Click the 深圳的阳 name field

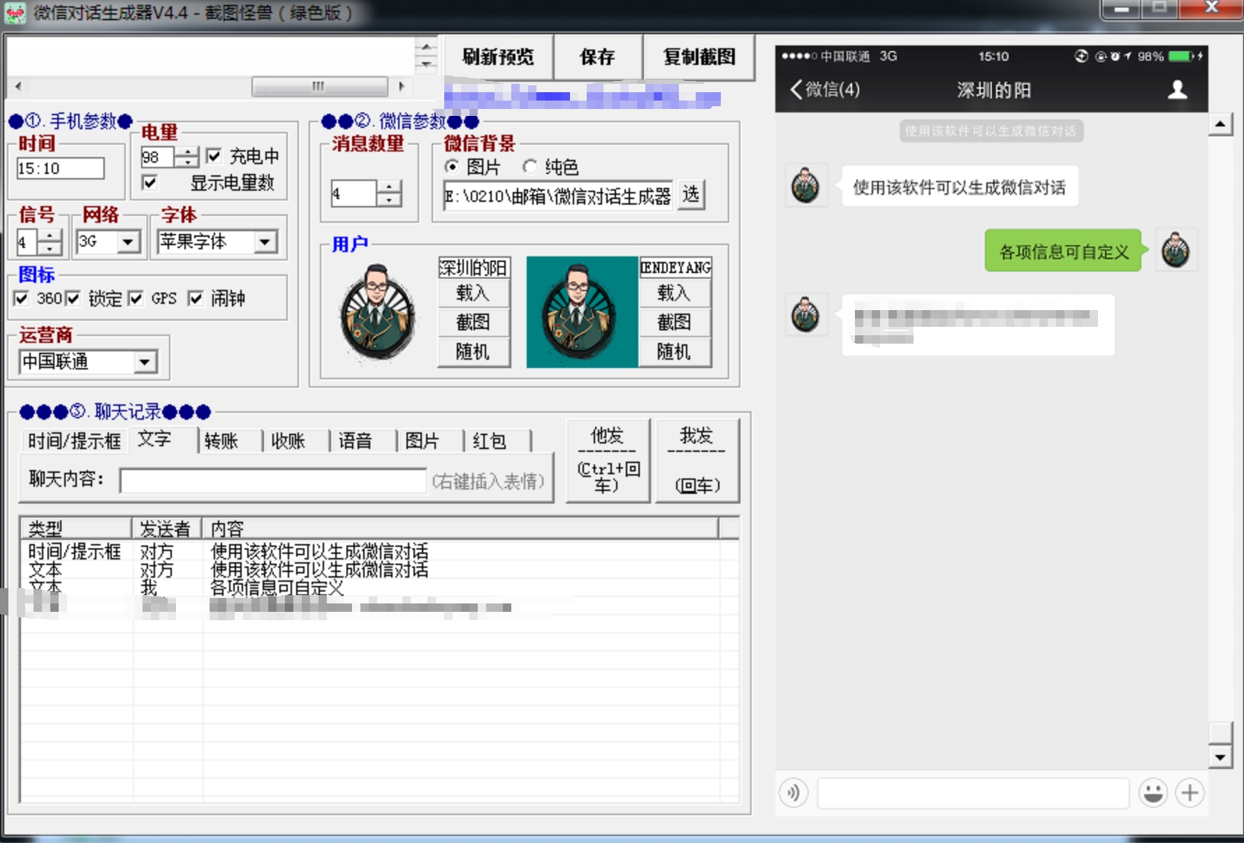coord(474,267)
